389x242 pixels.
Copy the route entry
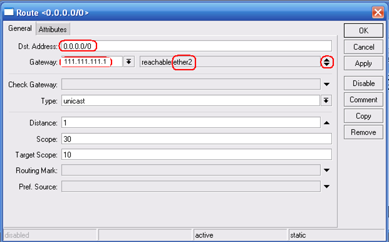363,116
